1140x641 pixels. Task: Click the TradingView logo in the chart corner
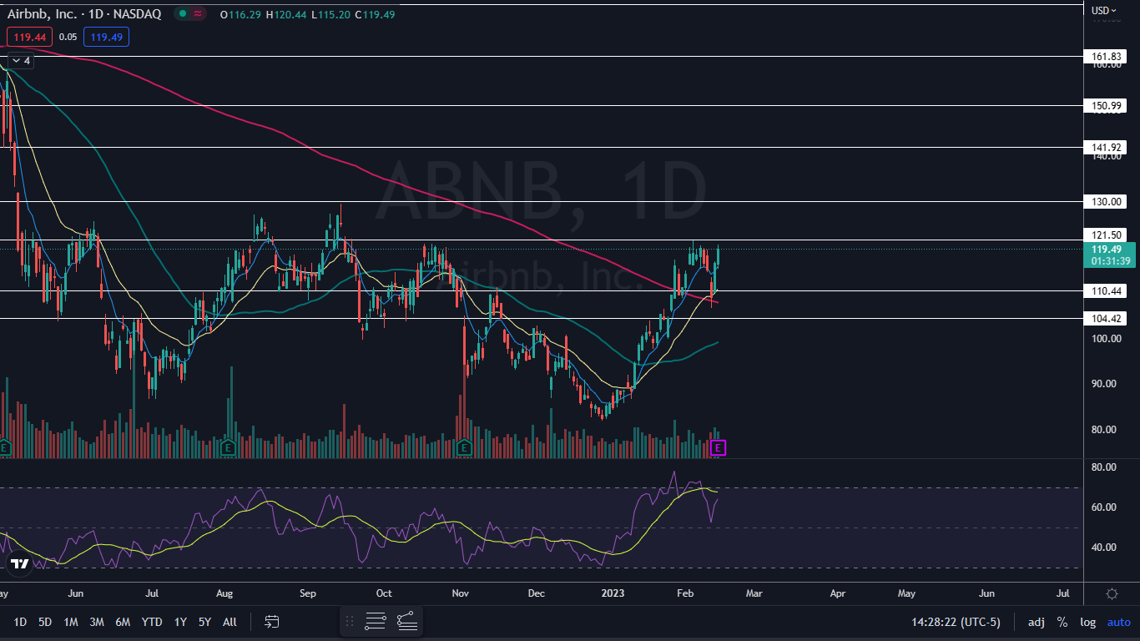(x=18, y=564)
